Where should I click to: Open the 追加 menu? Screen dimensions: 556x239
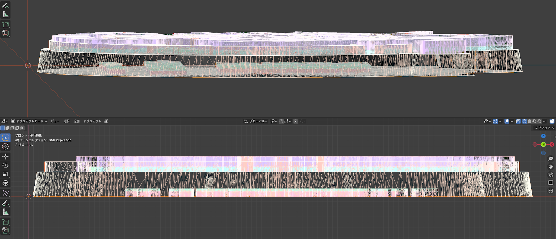[76, 121]
